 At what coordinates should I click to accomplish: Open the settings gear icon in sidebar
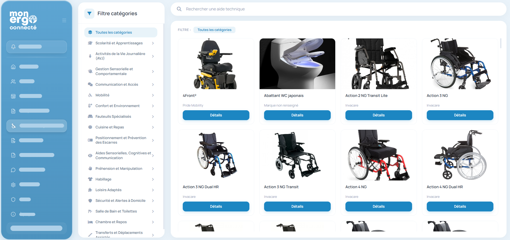pos(13,185)
